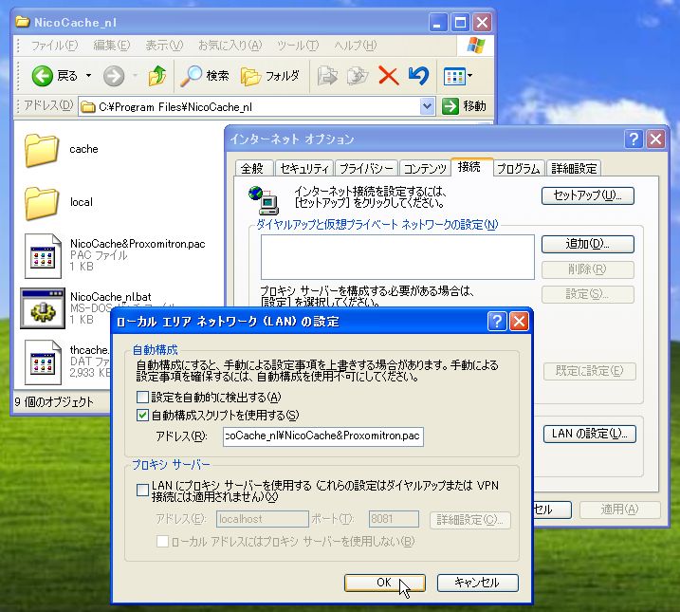Image resolution: width=680 pixels, height=612 pixels.
Task: Click the Forward arrow icon in Explorer
Action: coord(114,76)
